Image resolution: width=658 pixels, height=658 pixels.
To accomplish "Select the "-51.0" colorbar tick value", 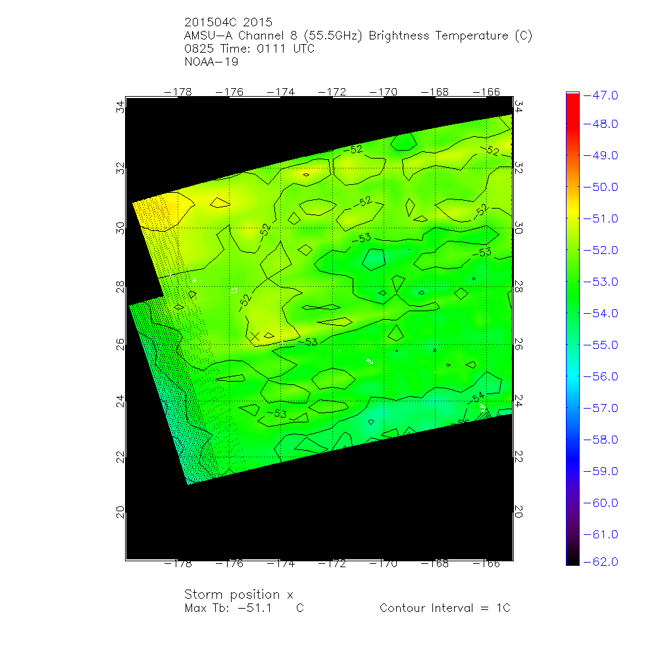I will click(x=601, y=218).
